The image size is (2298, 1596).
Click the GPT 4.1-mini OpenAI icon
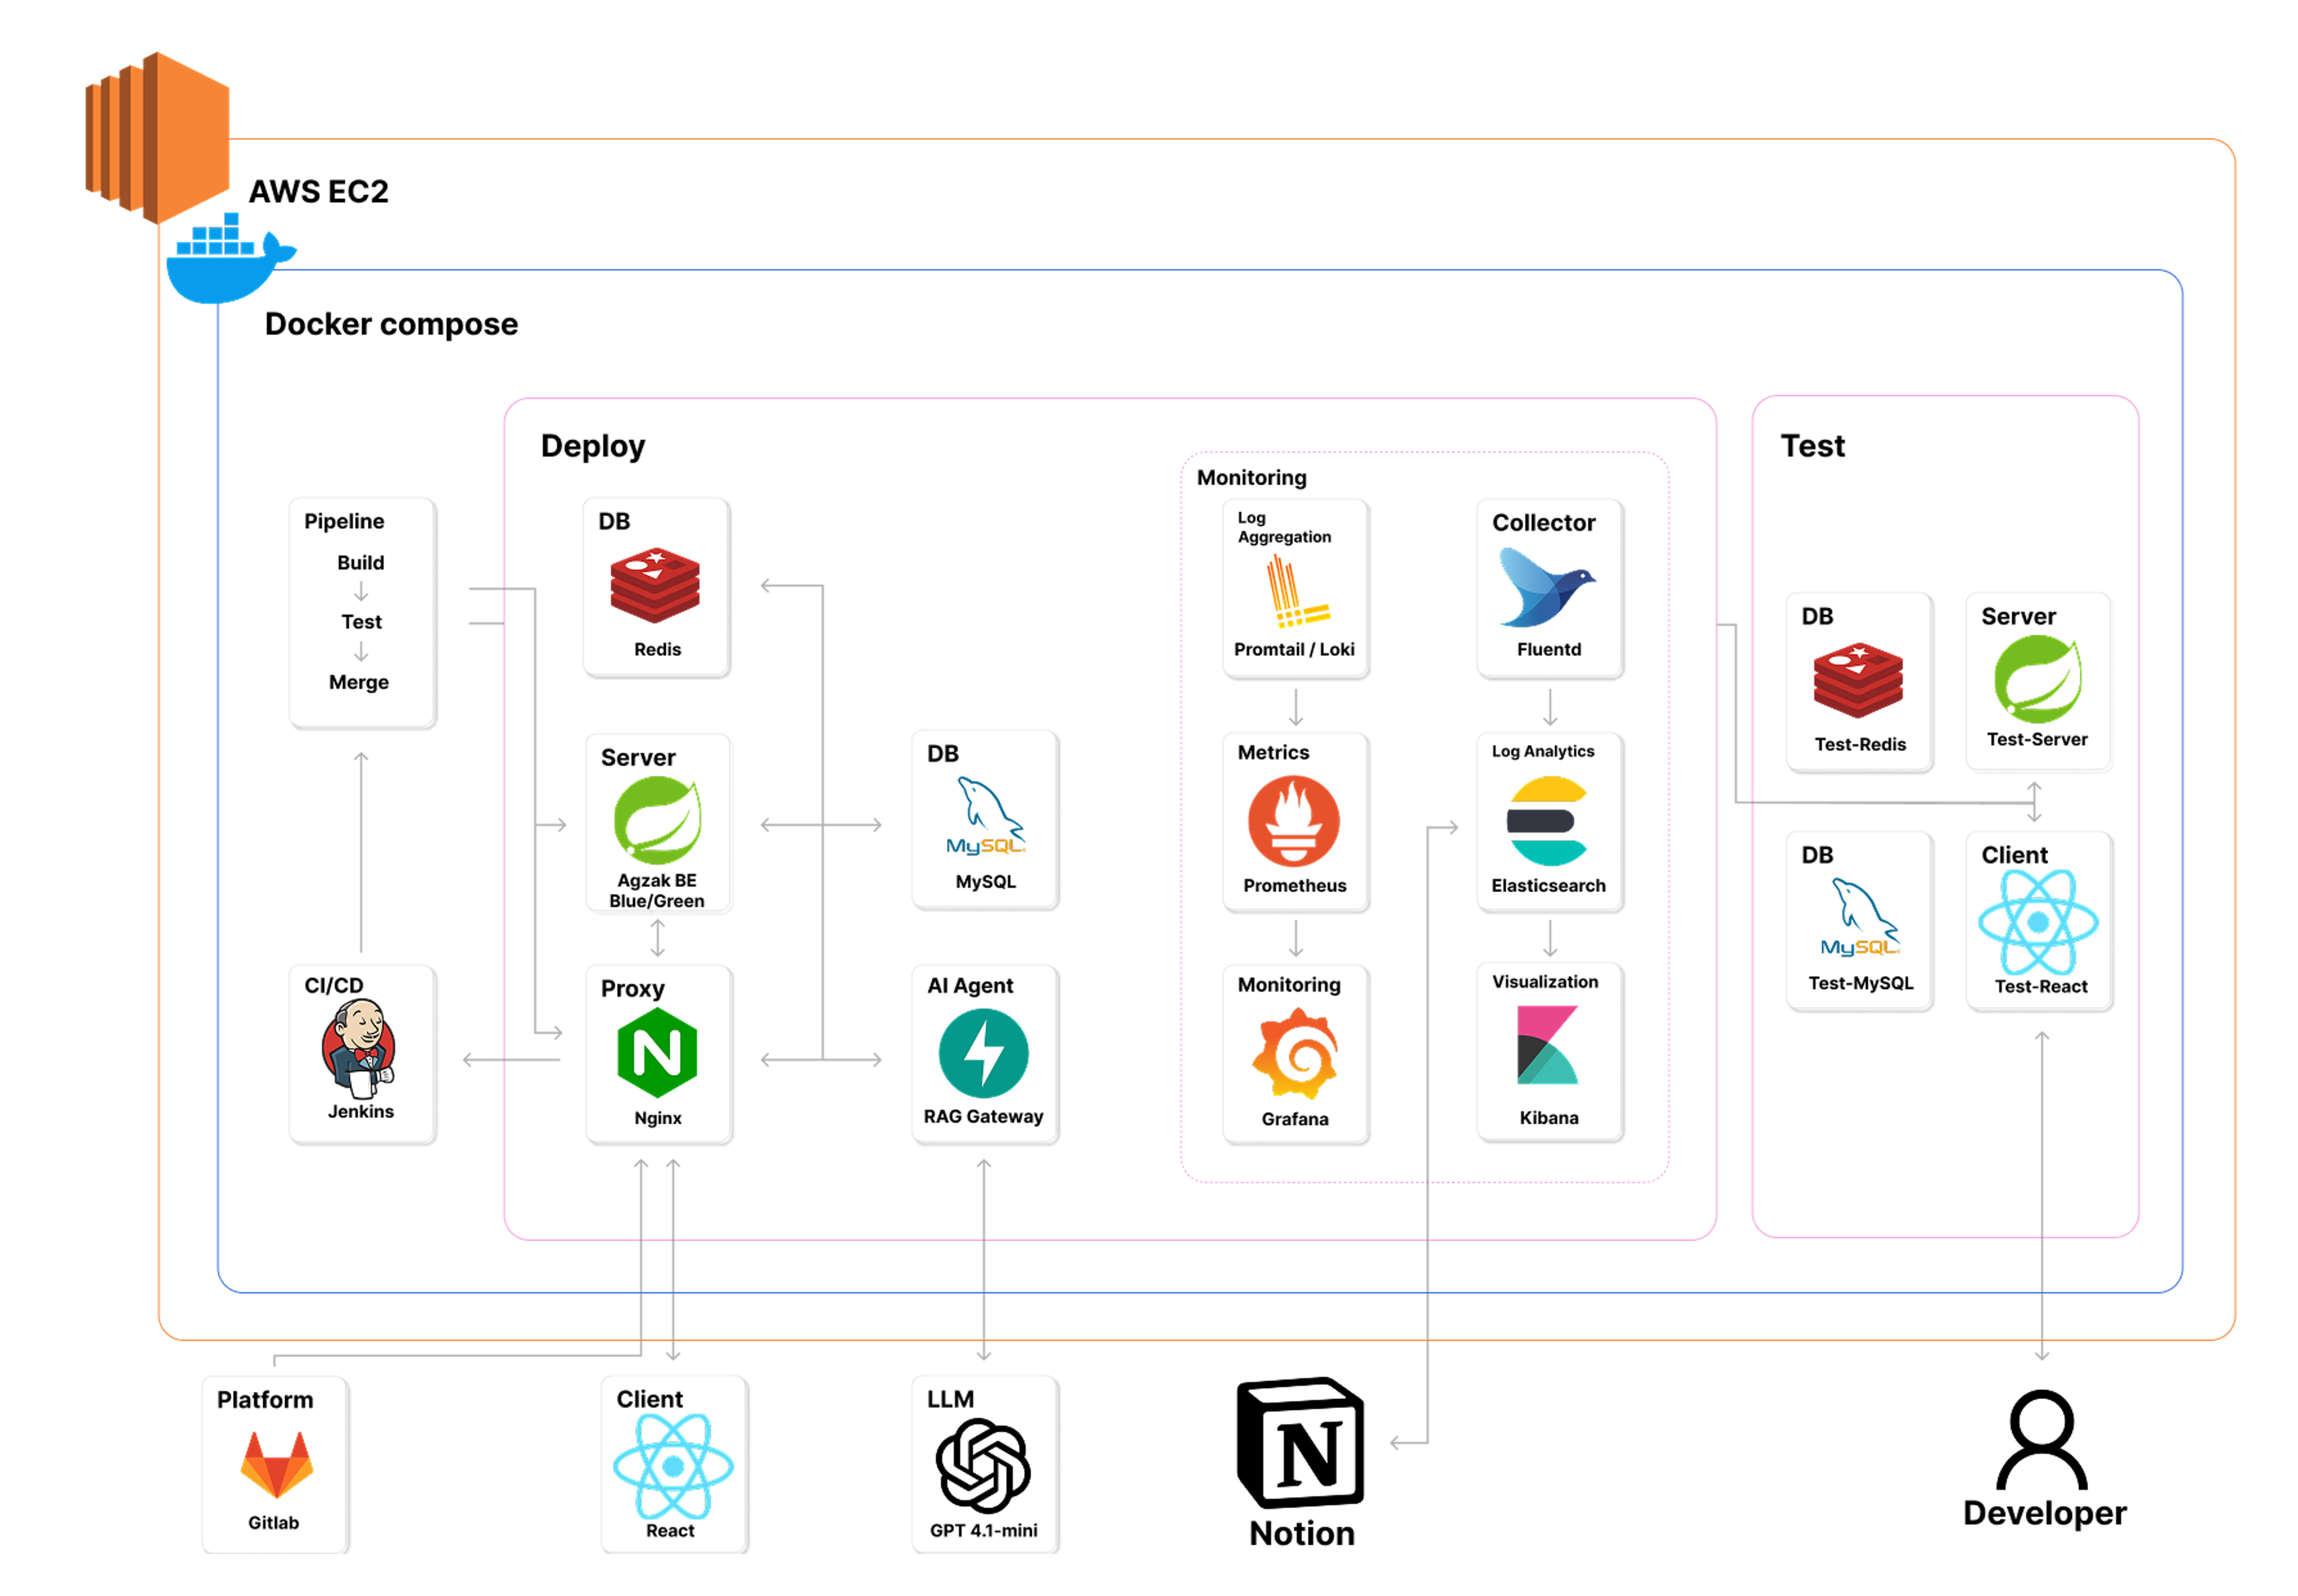pos(983,1466)
